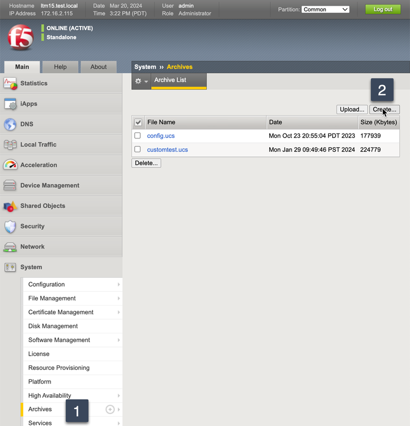This screenshot has height=426, width=410.
Task: Open the Network menu section
Action: (61, 247)
